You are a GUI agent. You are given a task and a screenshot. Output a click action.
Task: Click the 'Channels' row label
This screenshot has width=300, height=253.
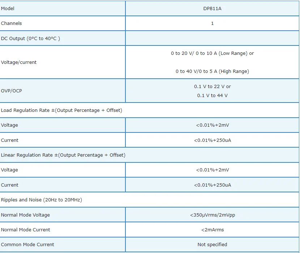(11, 23)
